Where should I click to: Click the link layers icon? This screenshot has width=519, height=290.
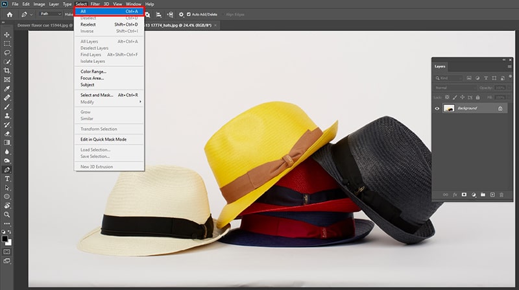[445, 195]
